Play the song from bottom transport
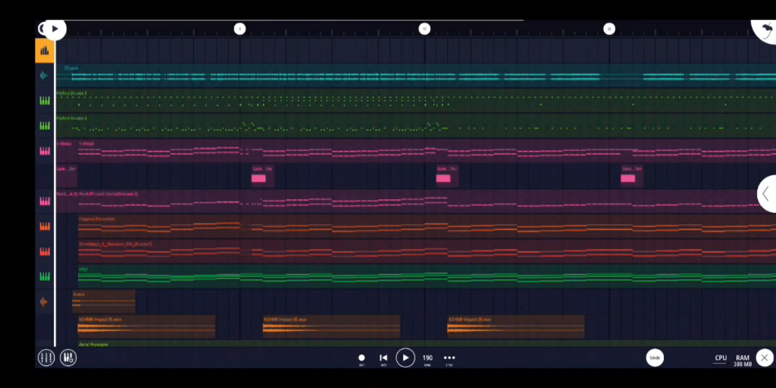 click(x=405, y=358)
